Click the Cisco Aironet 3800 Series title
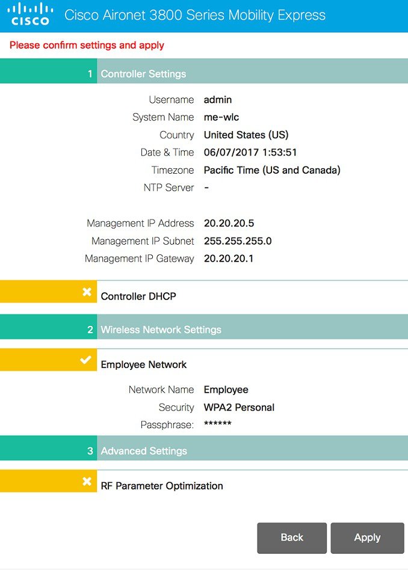This screenshot has height=570, width=408. 195,15
